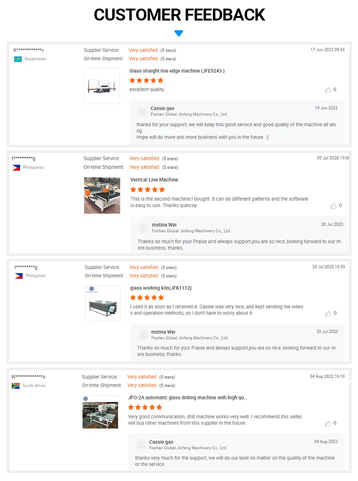Click thumbs-up on JFO-2A drilling machine review
This screenshot has width=358, height=481.
pyautogui.click(x=328, y=424)
